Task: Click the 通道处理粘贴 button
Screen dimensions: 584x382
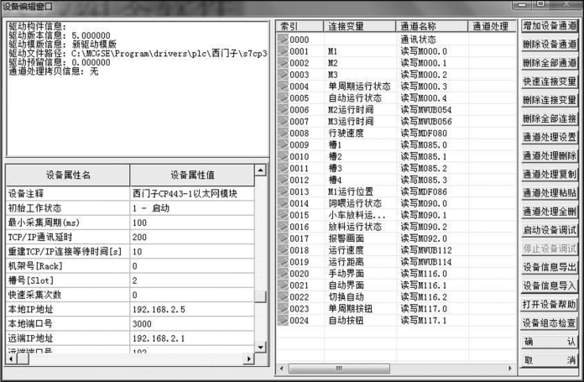Action: tap(550, 193)
